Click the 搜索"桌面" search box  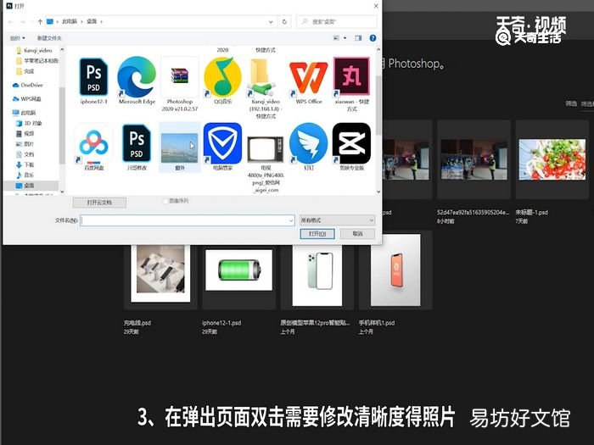coord(337,22)
